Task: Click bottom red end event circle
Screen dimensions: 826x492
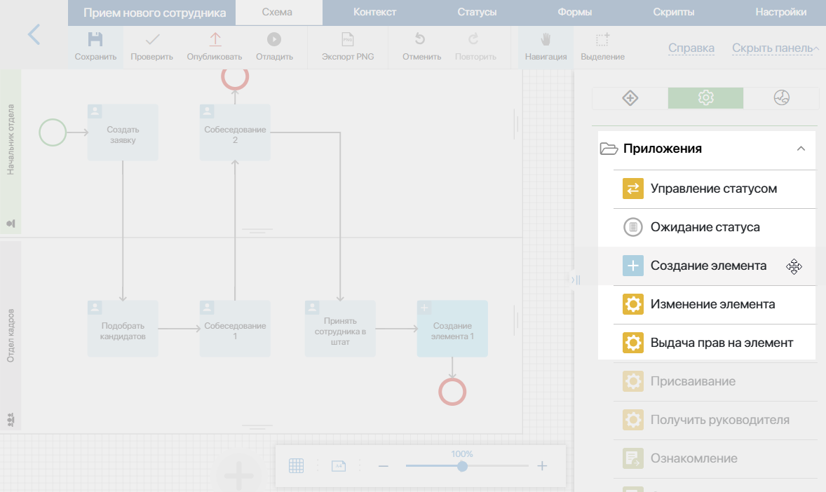Action: [452, 392]
